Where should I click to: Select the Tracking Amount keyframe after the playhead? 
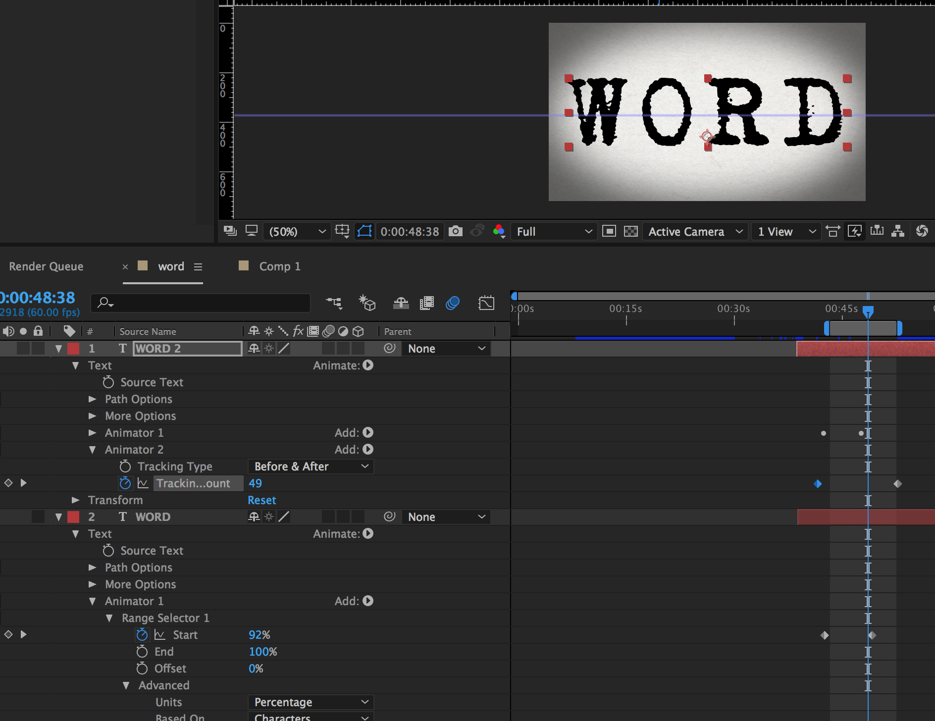pos(897,483)
